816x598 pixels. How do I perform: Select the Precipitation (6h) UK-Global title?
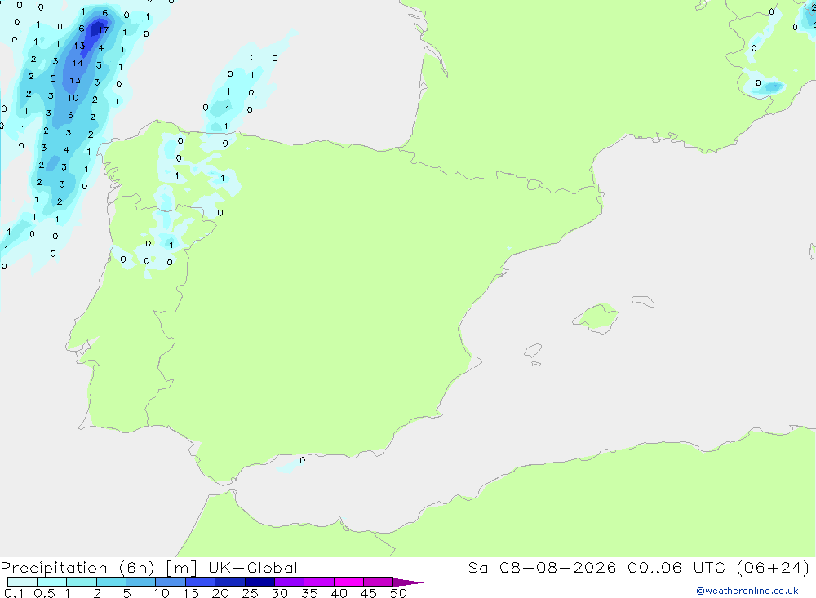[149, 567]
